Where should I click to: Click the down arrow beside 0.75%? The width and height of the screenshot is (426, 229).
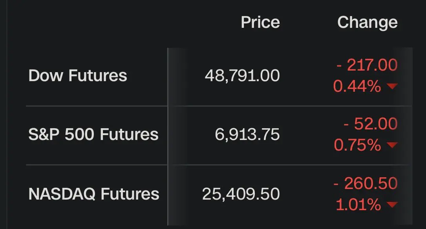[392, 145]
